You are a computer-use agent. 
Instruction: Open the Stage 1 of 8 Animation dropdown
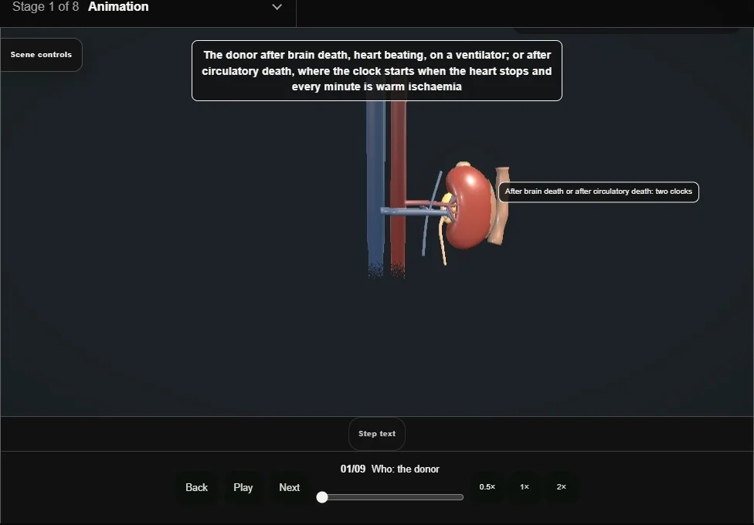point(148,8)
